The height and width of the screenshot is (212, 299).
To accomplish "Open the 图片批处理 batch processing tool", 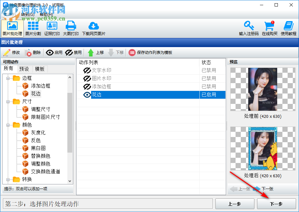I will (x=12, y=28).
